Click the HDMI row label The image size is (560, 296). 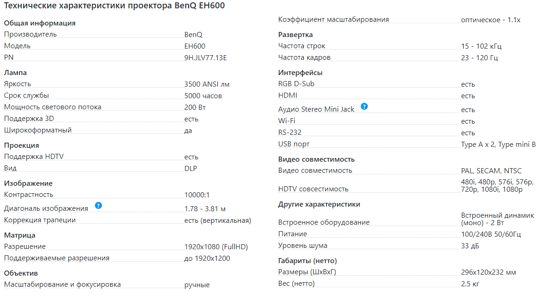click(x=288, y=95)
